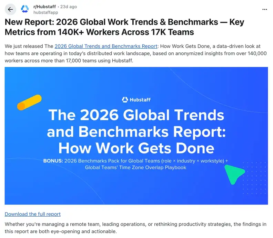Open the hubstaffapp user profile
Screen dimensions: 273x238
tap(45, 12)
